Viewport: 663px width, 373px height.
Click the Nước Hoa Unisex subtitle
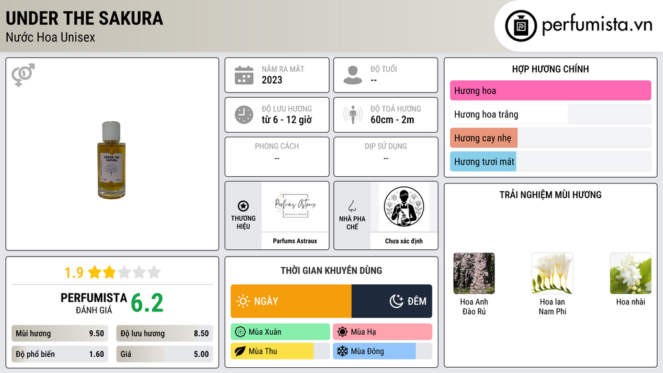point(51,37)
